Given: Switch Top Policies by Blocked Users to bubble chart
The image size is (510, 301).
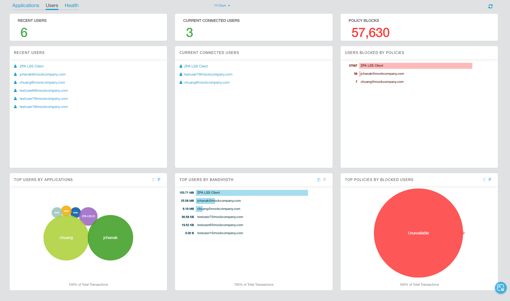Looking at the screenshot, I should click(x=484, y=180).
